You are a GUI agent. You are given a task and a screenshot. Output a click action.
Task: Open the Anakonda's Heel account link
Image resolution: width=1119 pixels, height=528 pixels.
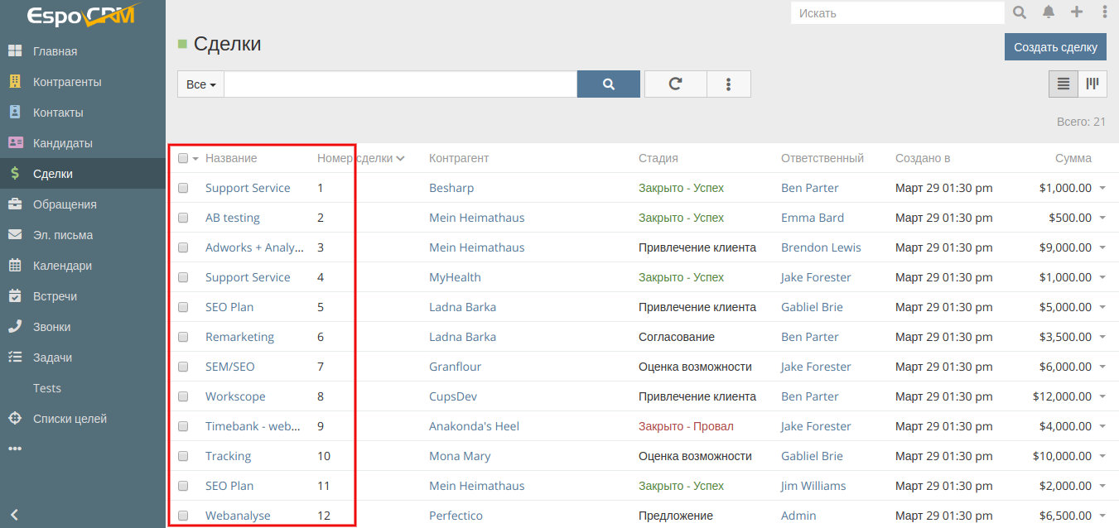point(474,426)
